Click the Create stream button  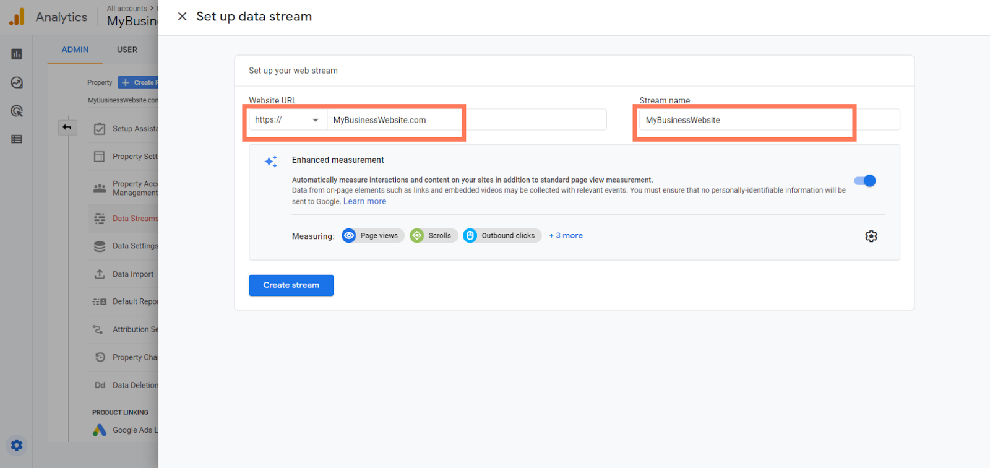(291, 285)
